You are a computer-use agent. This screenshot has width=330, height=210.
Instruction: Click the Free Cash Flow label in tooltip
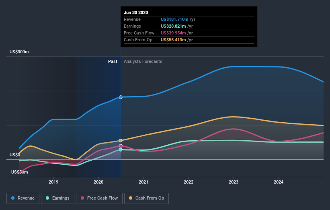[139, 33]
